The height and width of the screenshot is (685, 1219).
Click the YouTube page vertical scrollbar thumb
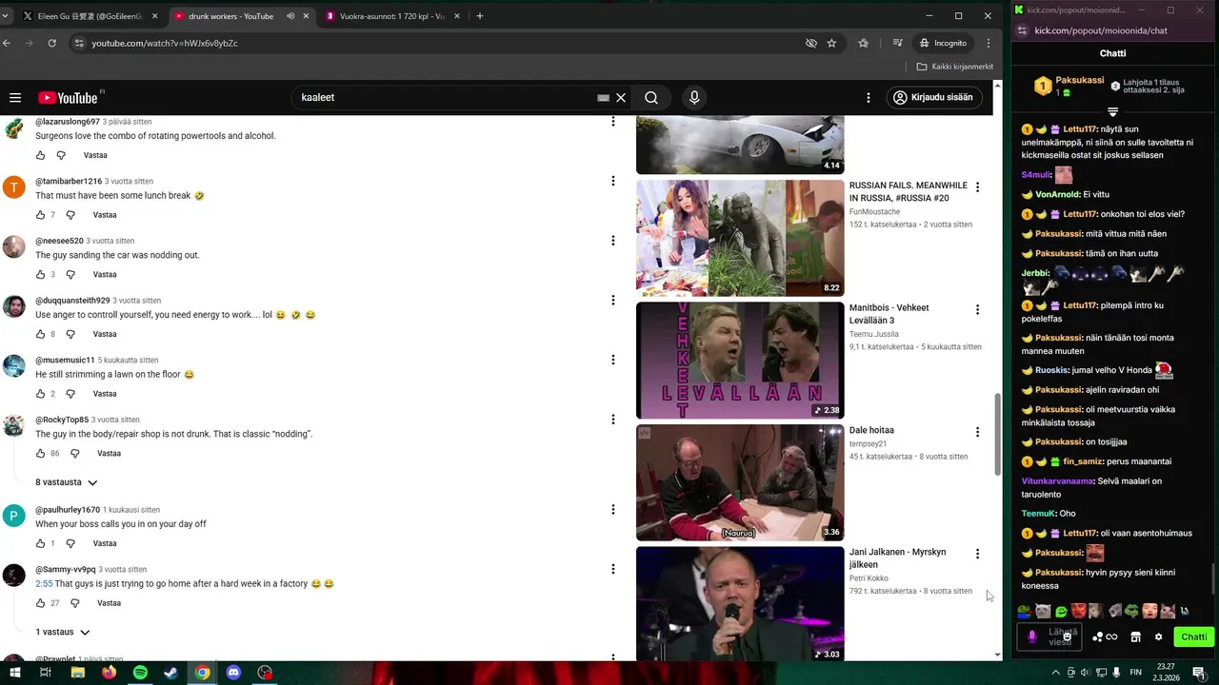coord(998,434)
